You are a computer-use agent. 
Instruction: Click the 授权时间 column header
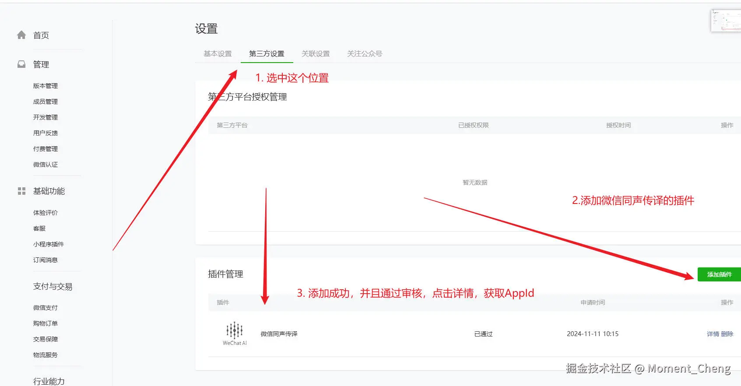(618, 125)
